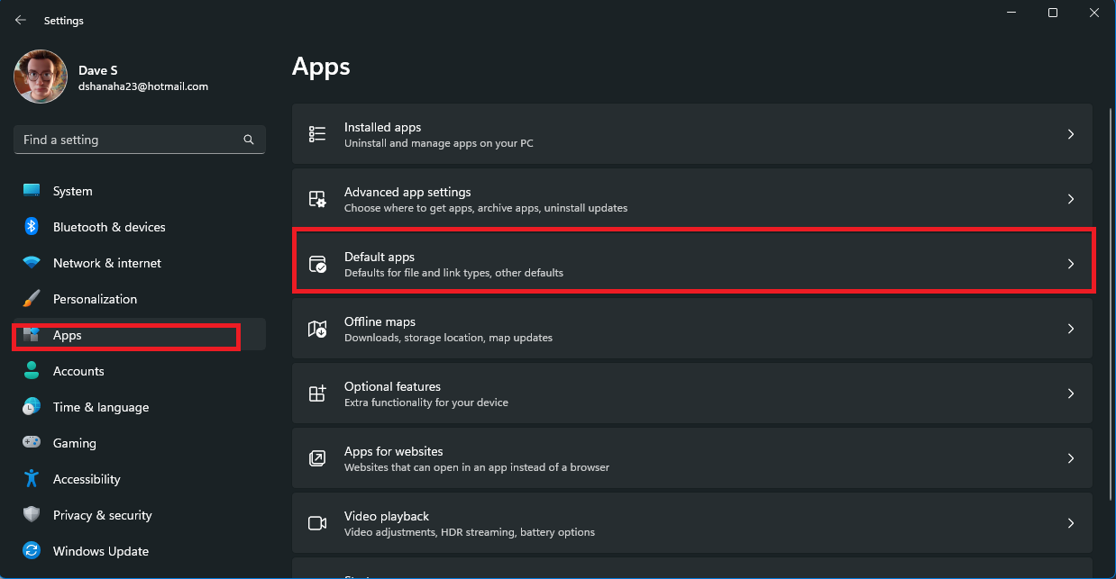Open the Privacy & security section
This screenshot has width=1116, height=579.
click(101, 515)
